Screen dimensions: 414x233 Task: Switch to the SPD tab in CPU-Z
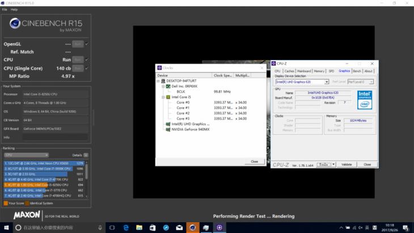tap(331, 71)
